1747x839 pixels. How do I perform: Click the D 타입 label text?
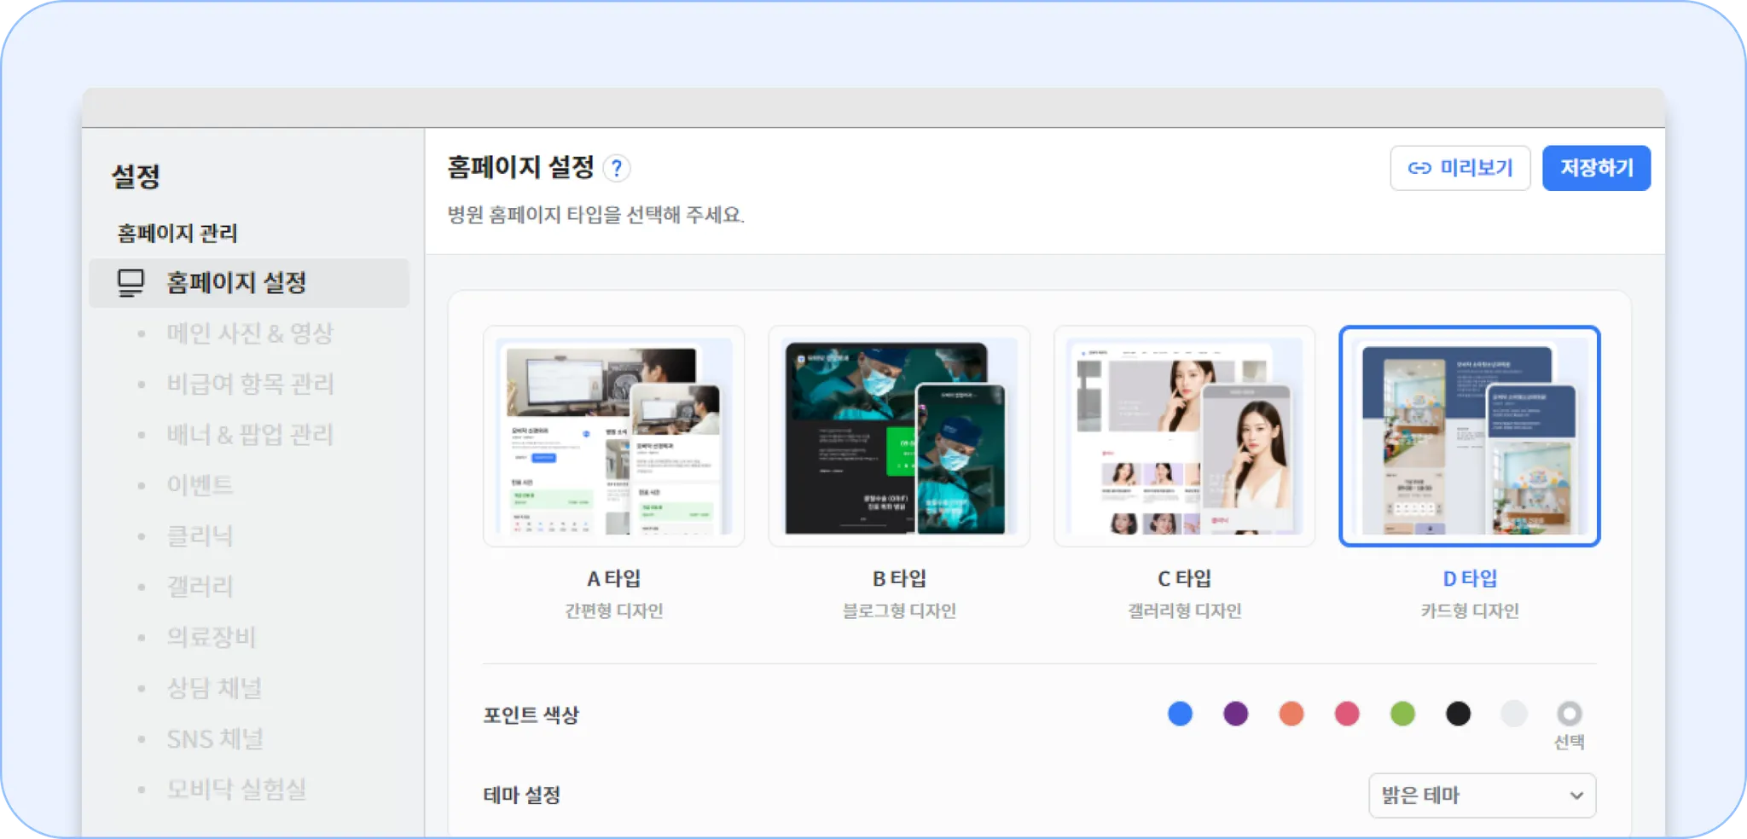click(1470, 578)
